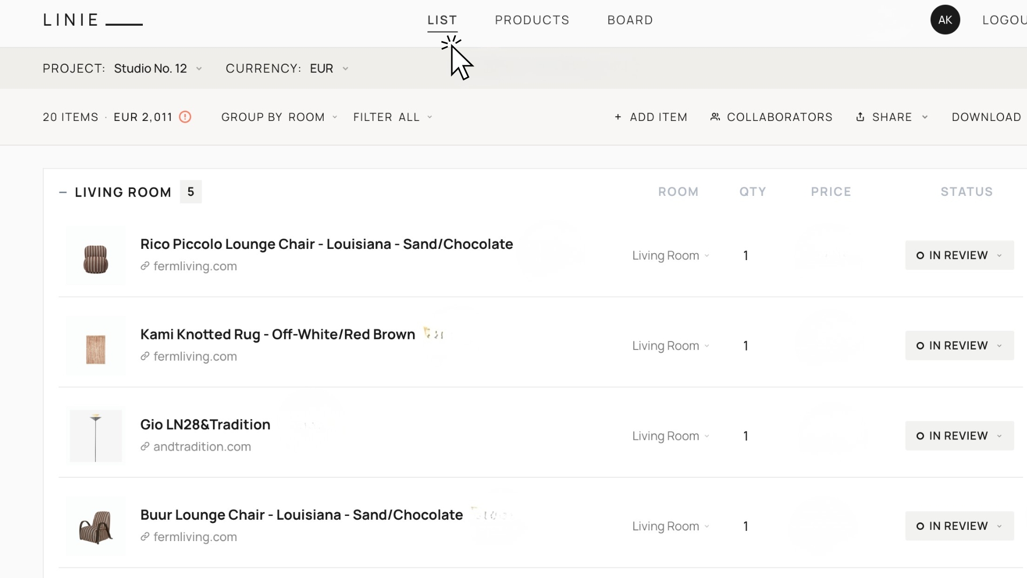1027x578 pixels.
Task: Click the 20 ITEMS summary text
Action: click(x=71, y=117)
